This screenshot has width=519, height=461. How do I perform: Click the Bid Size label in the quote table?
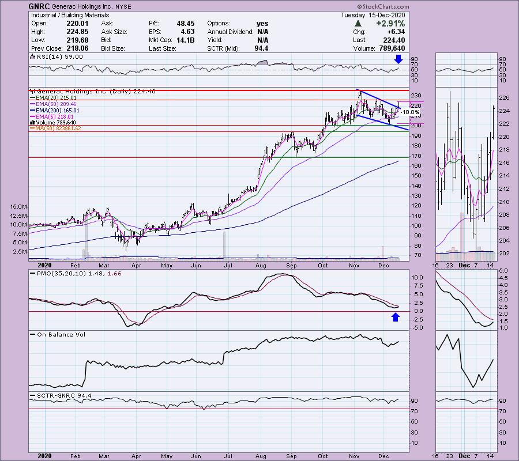(113, 48)
